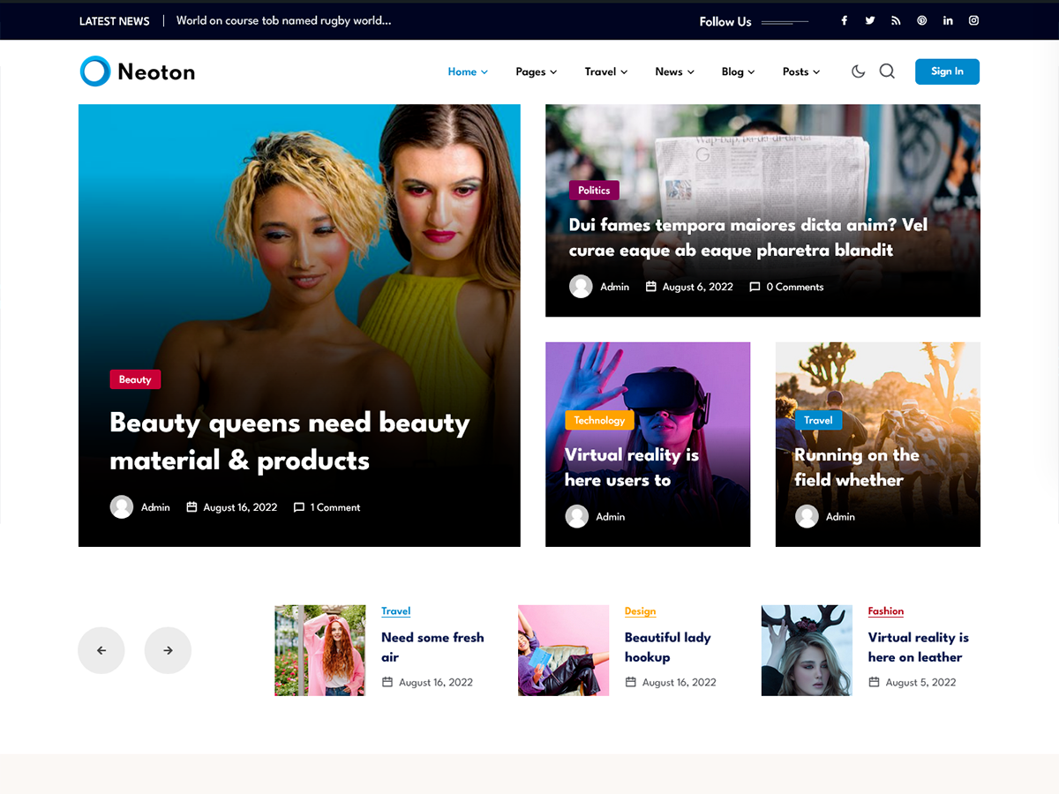Screen dimensions: 1059x794
Task: Open the Facebook social icon
Action: 844,21
